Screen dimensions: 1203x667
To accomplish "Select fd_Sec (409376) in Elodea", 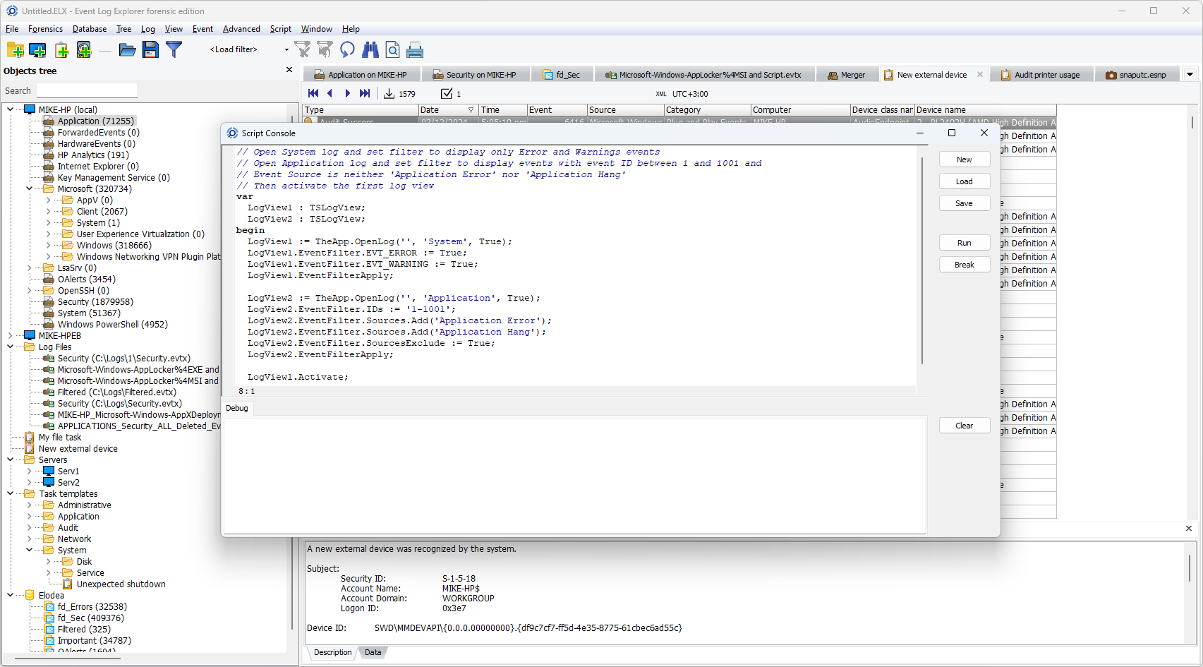I will coord(90,618).
